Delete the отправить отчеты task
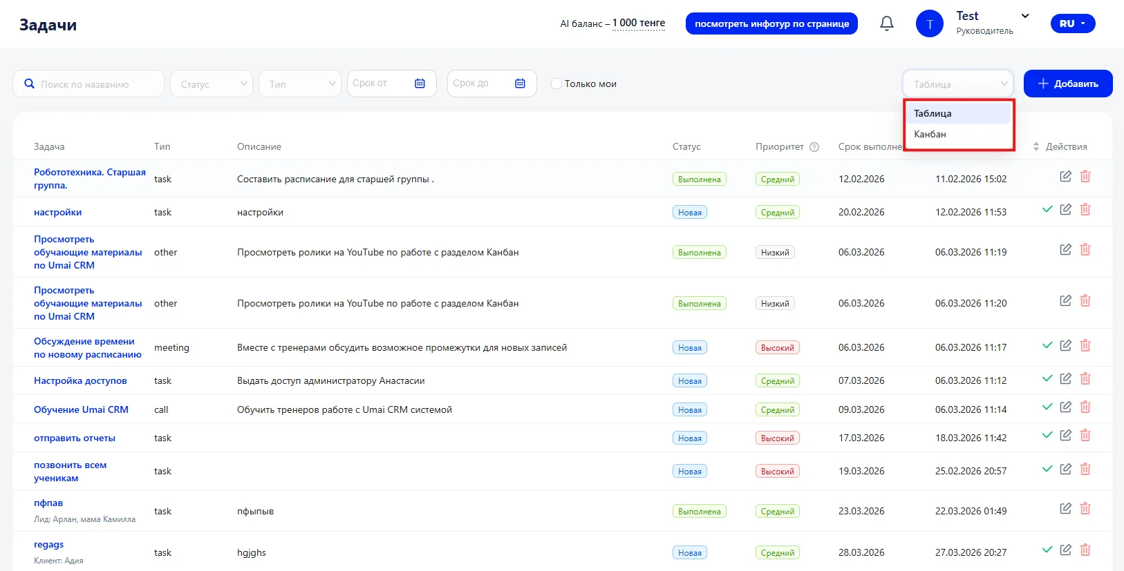Screen dimensions: 1124x571 [x=1085, y=435]
